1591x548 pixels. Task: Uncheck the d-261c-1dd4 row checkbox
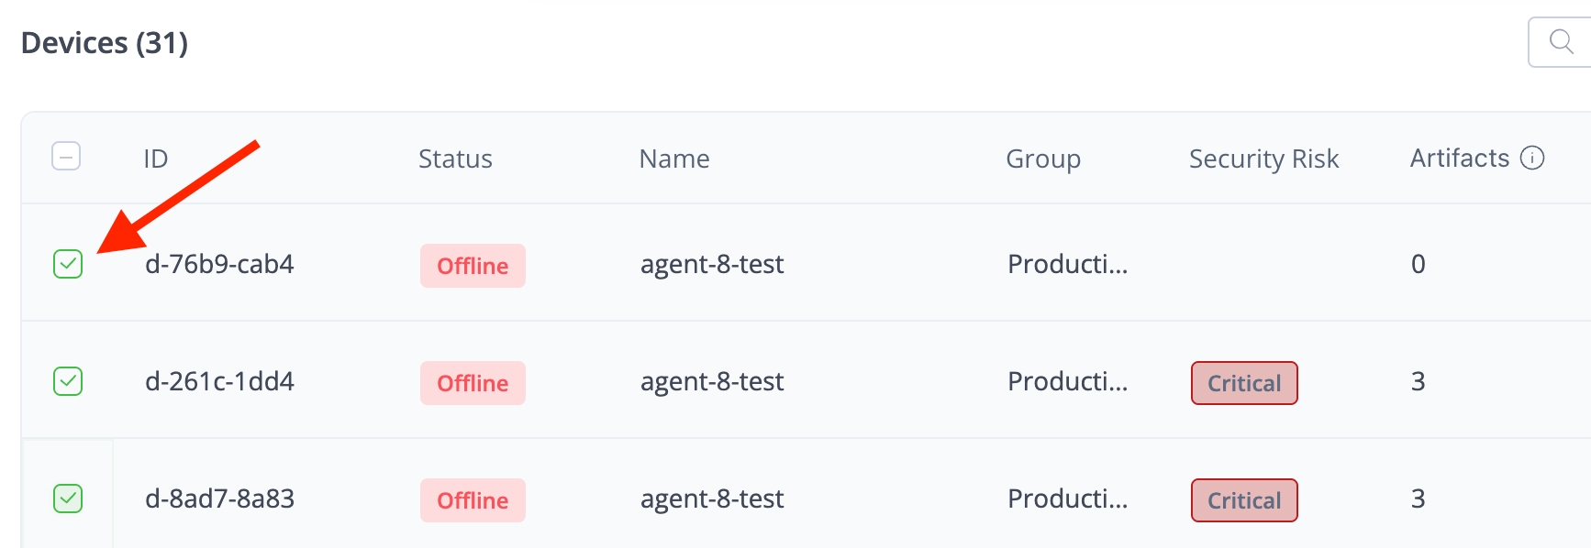(x=68, y=381)
